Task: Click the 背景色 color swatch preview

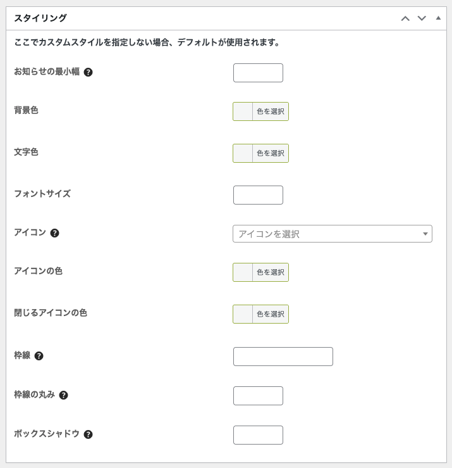Action: 243,111
